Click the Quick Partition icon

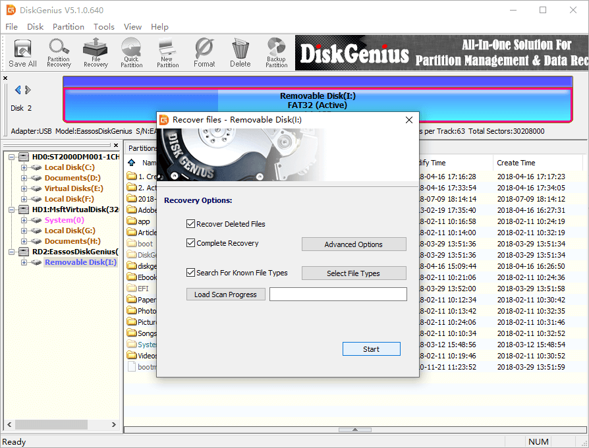point(131,53)
